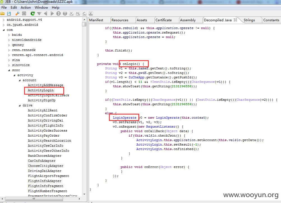Expand the cn.jpush.android package
Image resolution: width=281 pixels, height=203 pixels.
point(4,25)
